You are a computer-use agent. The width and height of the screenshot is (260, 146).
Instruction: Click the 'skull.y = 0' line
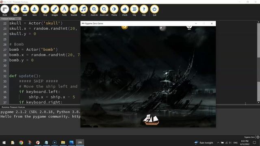pyautogui.click(x=22, y=34)
